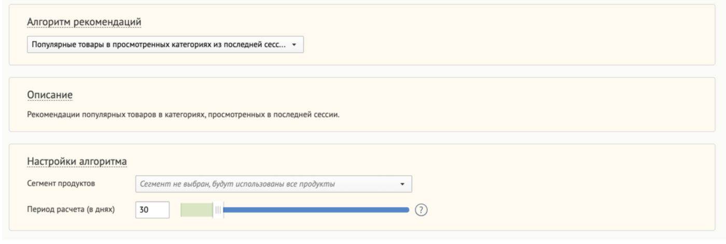Click the blue part of the period slider
Screen dimensions: 726x244
click(x=316, y=210)
